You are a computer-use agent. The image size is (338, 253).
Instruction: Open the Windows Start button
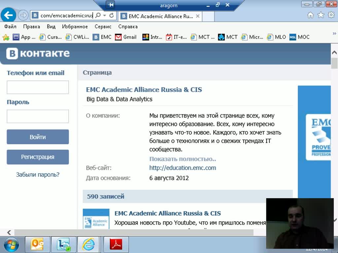[11, 245]
